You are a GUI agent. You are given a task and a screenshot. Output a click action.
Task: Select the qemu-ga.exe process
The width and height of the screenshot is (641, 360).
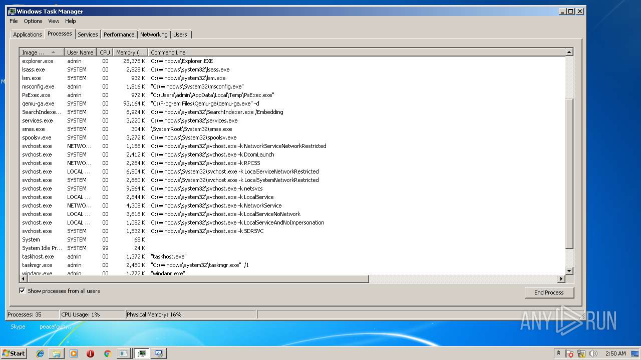(292, 103)
